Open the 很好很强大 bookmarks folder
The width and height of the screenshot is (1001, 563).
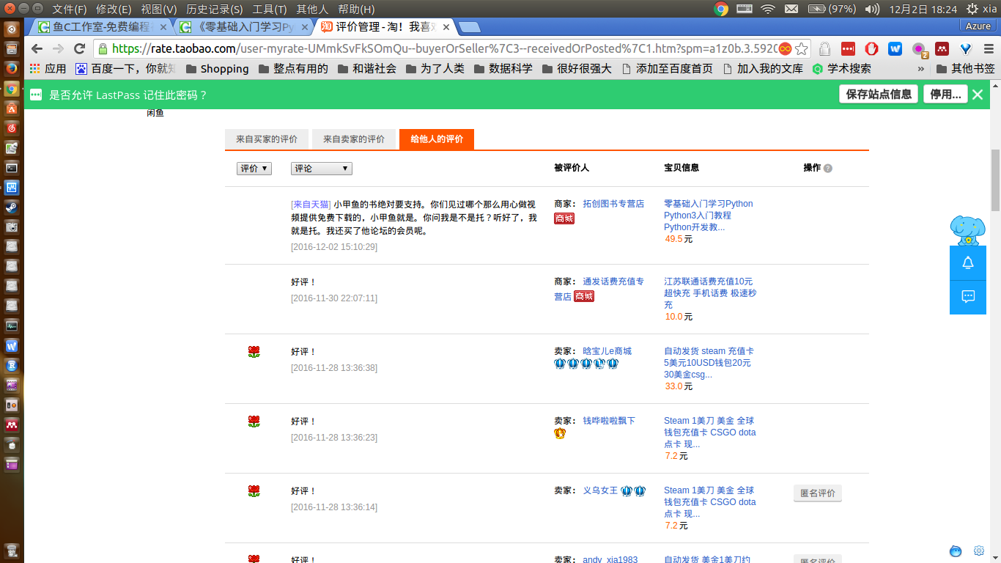[x=577, y=68]
